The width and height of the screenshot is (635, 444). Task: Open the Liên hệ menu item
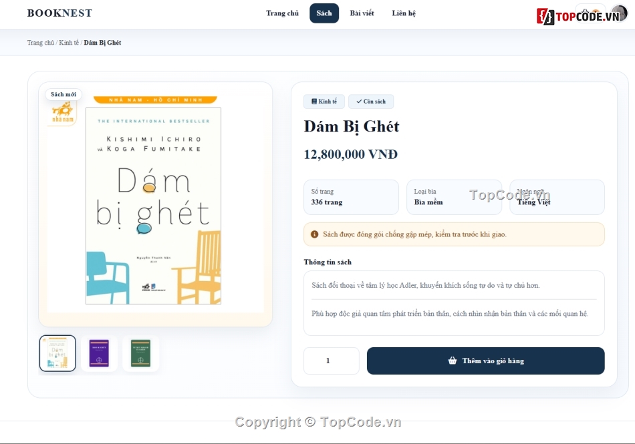pyautogui.click(x=404, y=13)
